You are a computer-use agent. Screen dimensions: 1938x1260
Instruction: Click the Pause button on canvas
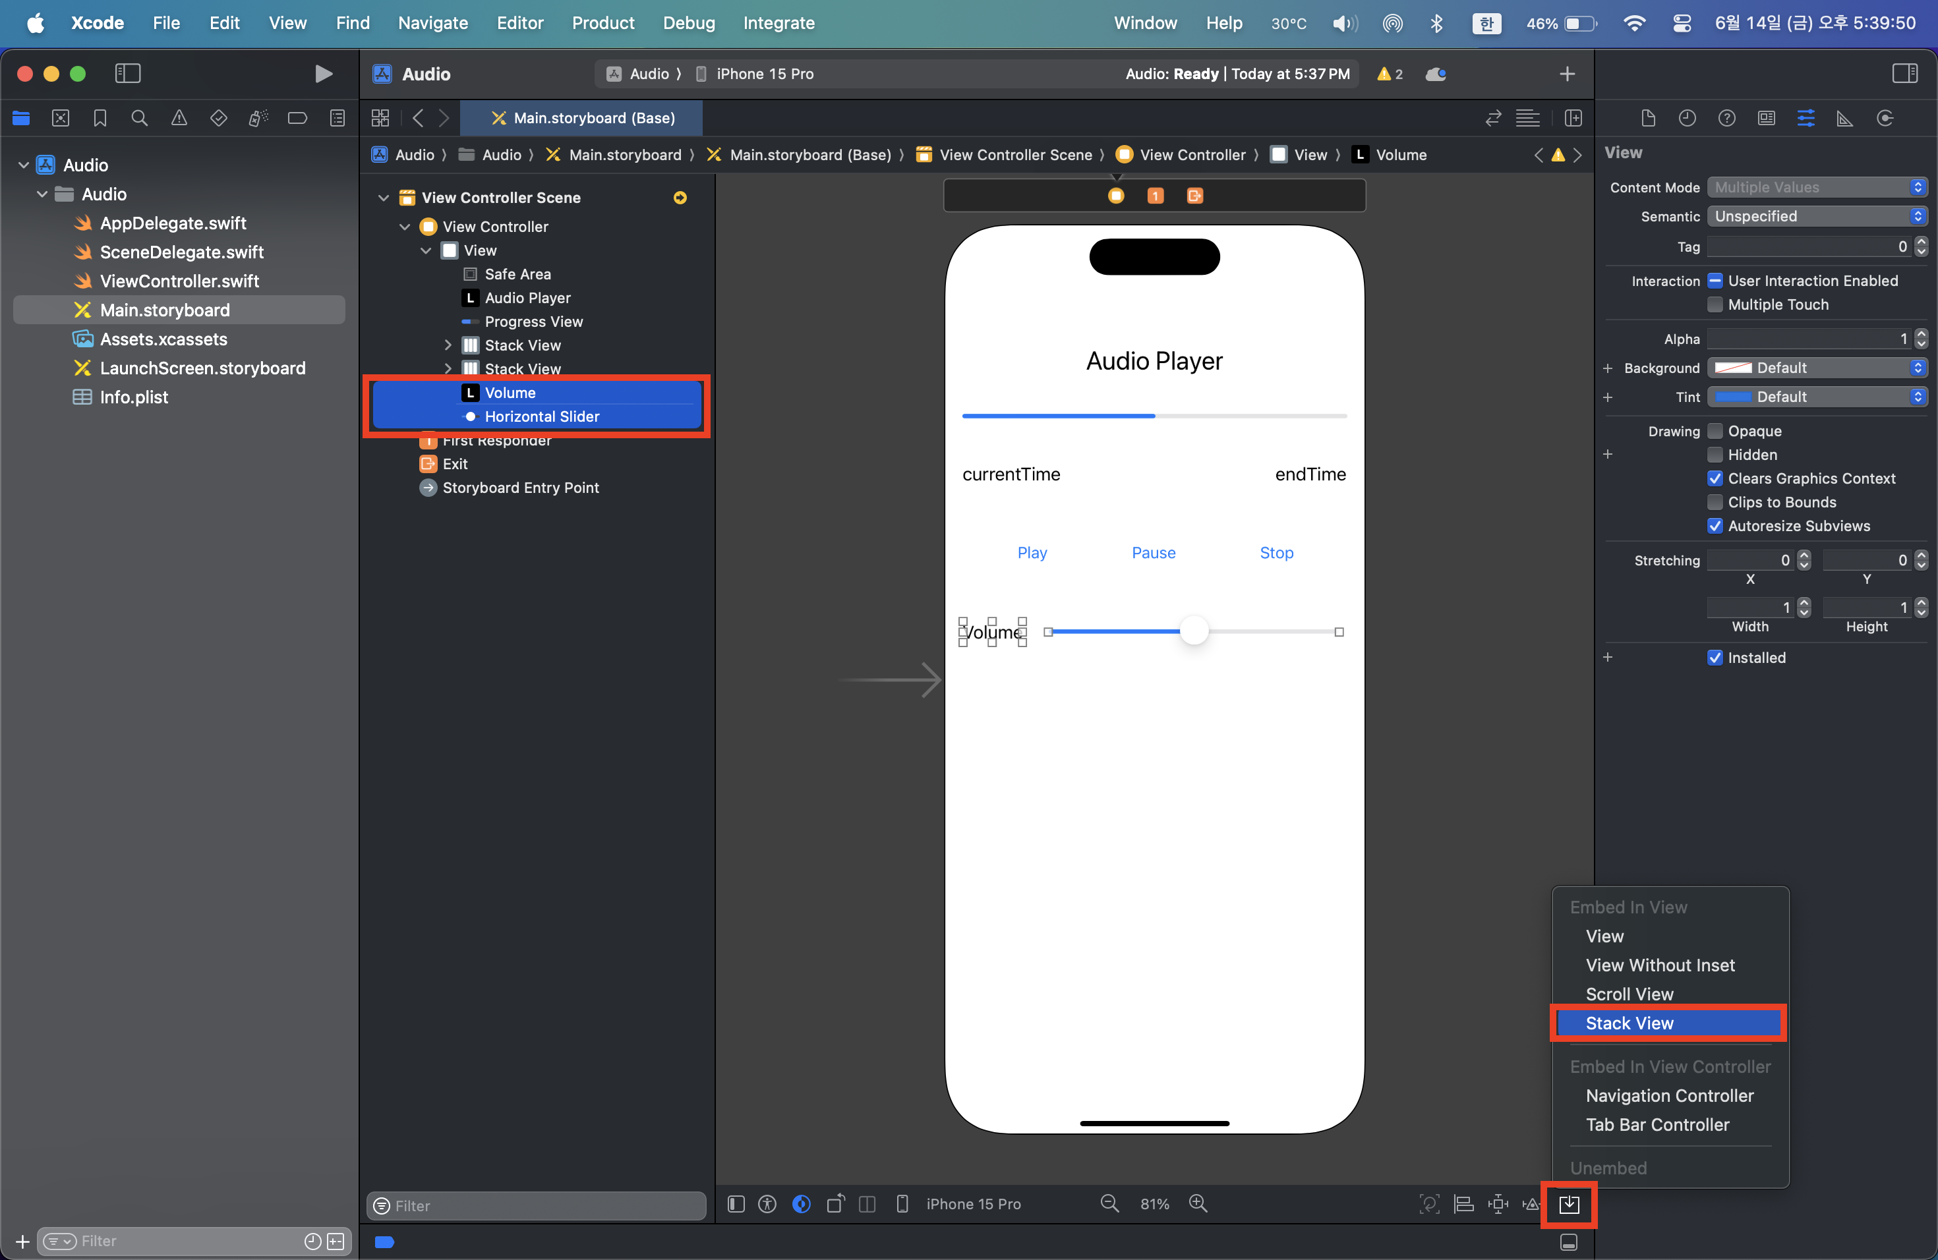1153,553
